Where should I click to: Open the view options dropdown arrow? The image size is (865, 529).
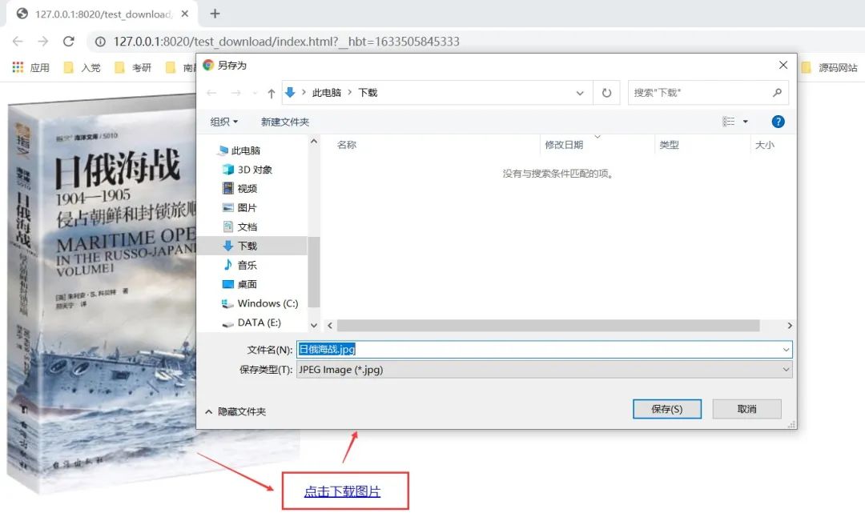coord(746,122)
